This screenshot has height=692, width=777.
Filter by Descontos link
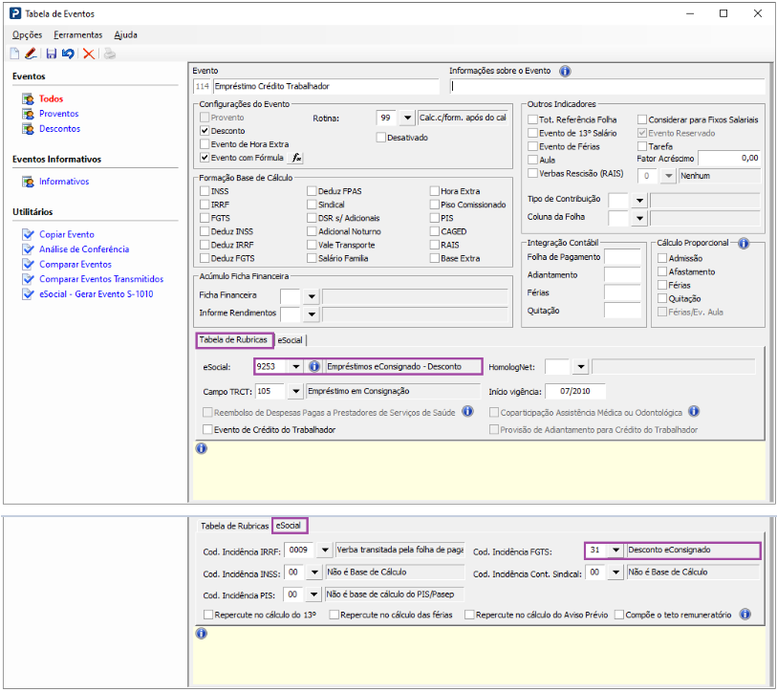pyautogui.click(x=59, y=128)
